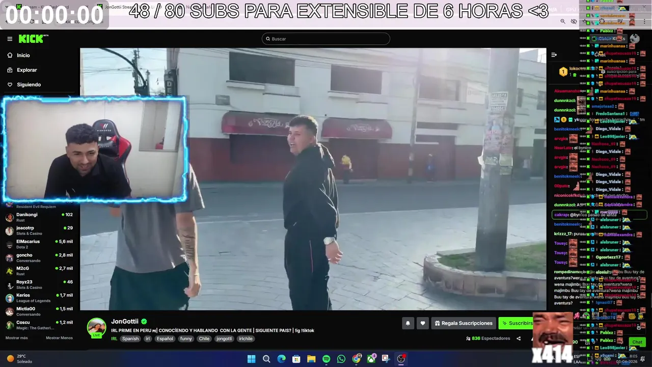Screen dimensions: 652x367
Task: Click JonGottii's verified badge
Action: point(144,322)
